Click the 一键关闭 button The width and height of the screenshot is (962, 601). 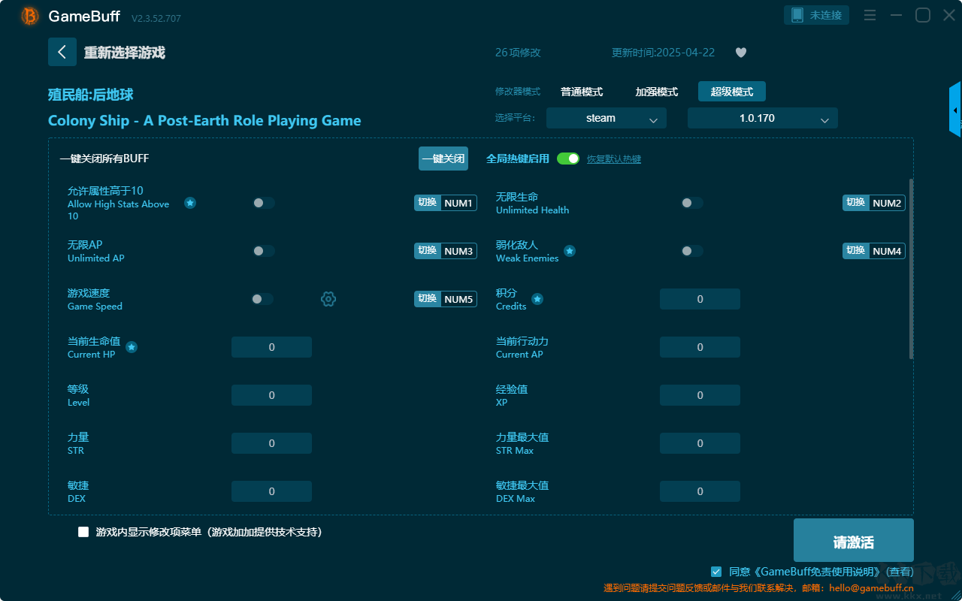click(x=443, y=159)
